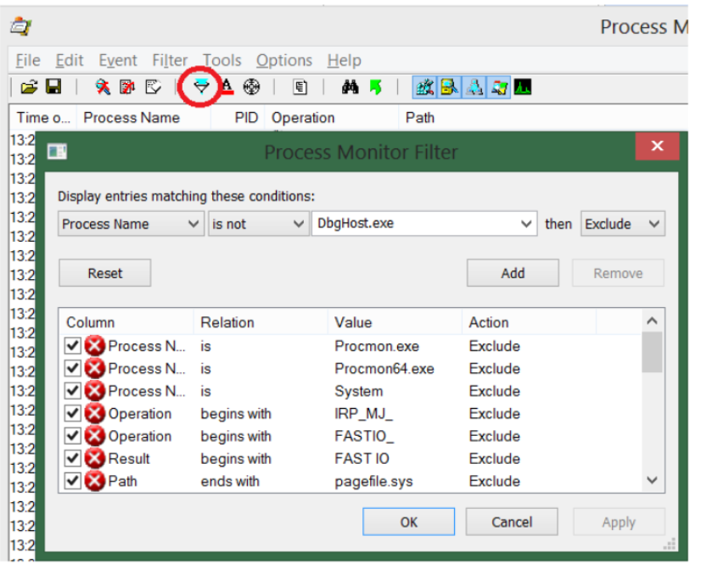
Task: Toggle the IRP_MJ_ Operation filter checkbox
Action: [x=73, y=414]
